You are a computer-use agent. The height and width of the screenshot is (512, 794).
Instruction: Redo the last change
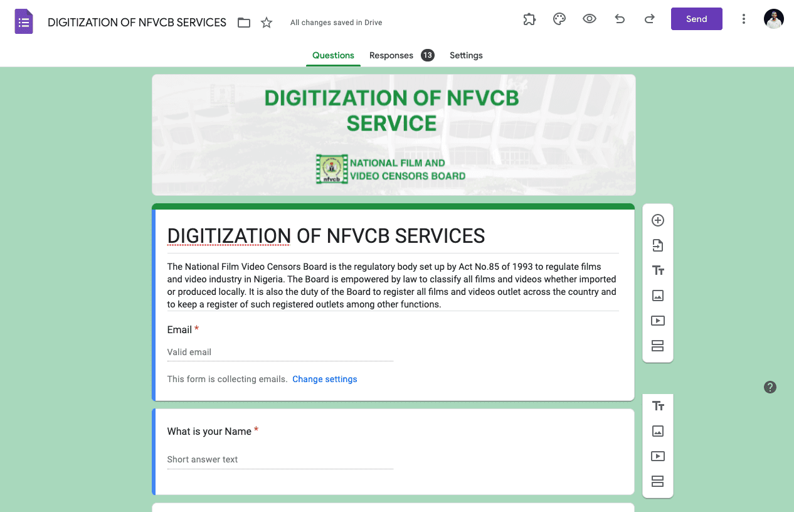pos(650,19)
